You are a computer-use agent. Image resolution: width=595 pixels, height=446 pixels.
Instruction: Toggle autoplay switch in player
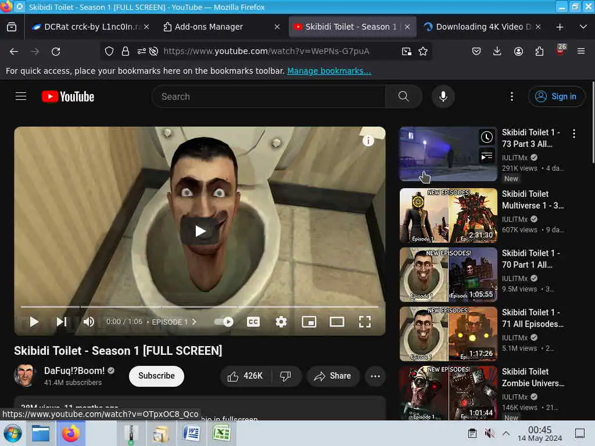[x=224, y=322]
